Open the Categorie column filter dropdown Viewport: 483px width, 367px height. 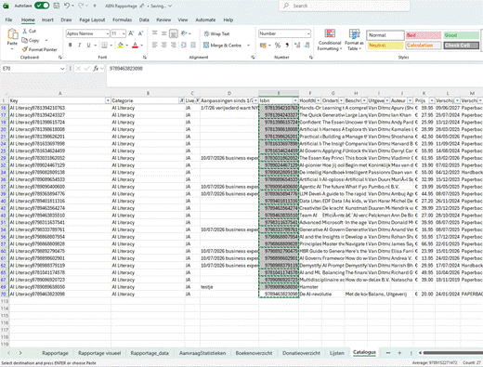pyautogui.click(x=181, y=100)
